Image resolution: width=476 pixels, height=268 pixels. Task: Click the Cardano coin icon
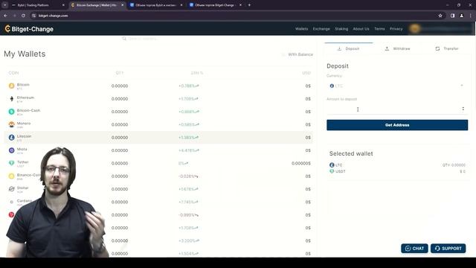[12, 202]
